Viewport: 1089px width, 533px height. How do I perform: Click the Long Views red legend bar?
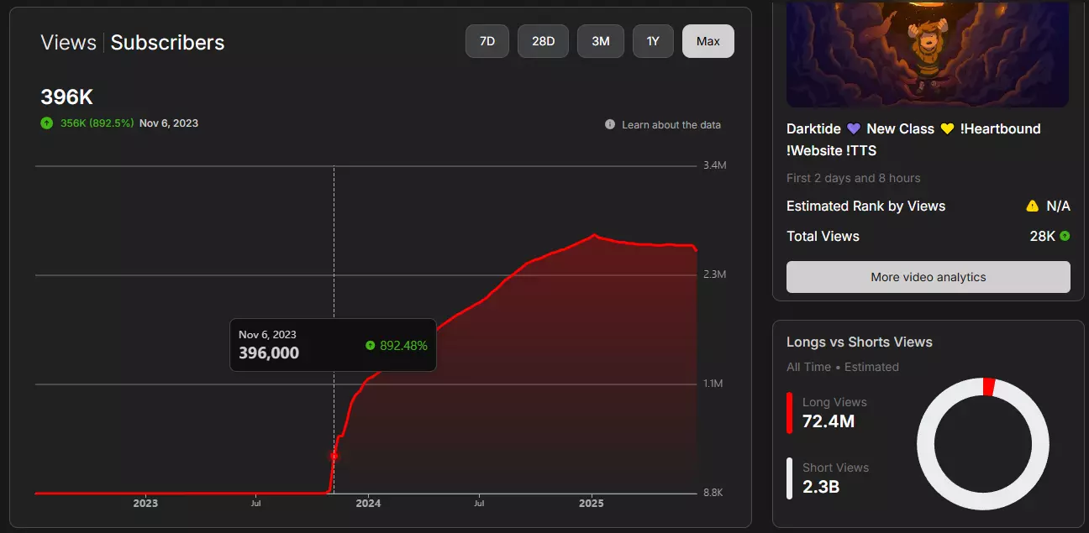(789, 413)
